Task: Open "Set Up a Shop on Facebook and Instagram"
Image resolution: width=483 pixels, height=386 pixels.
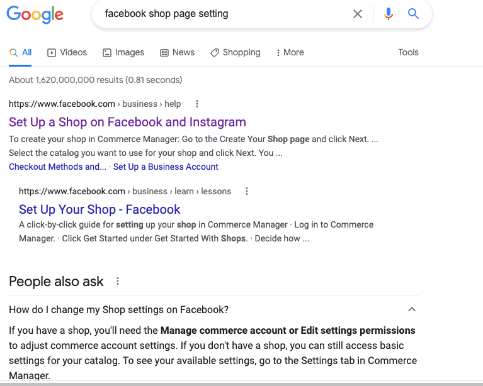Action: click(x=127, y=122)
